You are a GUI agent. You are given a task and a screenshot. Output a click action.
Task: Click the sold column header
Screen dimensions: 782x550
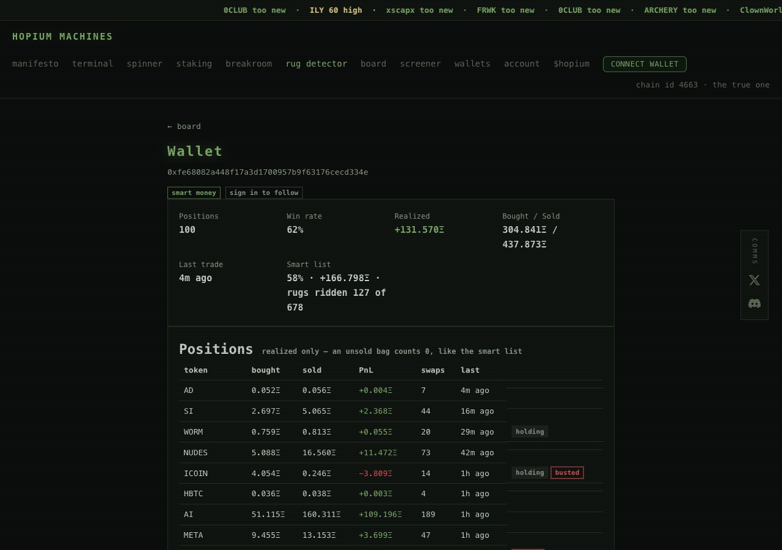[x=312, y=370]
